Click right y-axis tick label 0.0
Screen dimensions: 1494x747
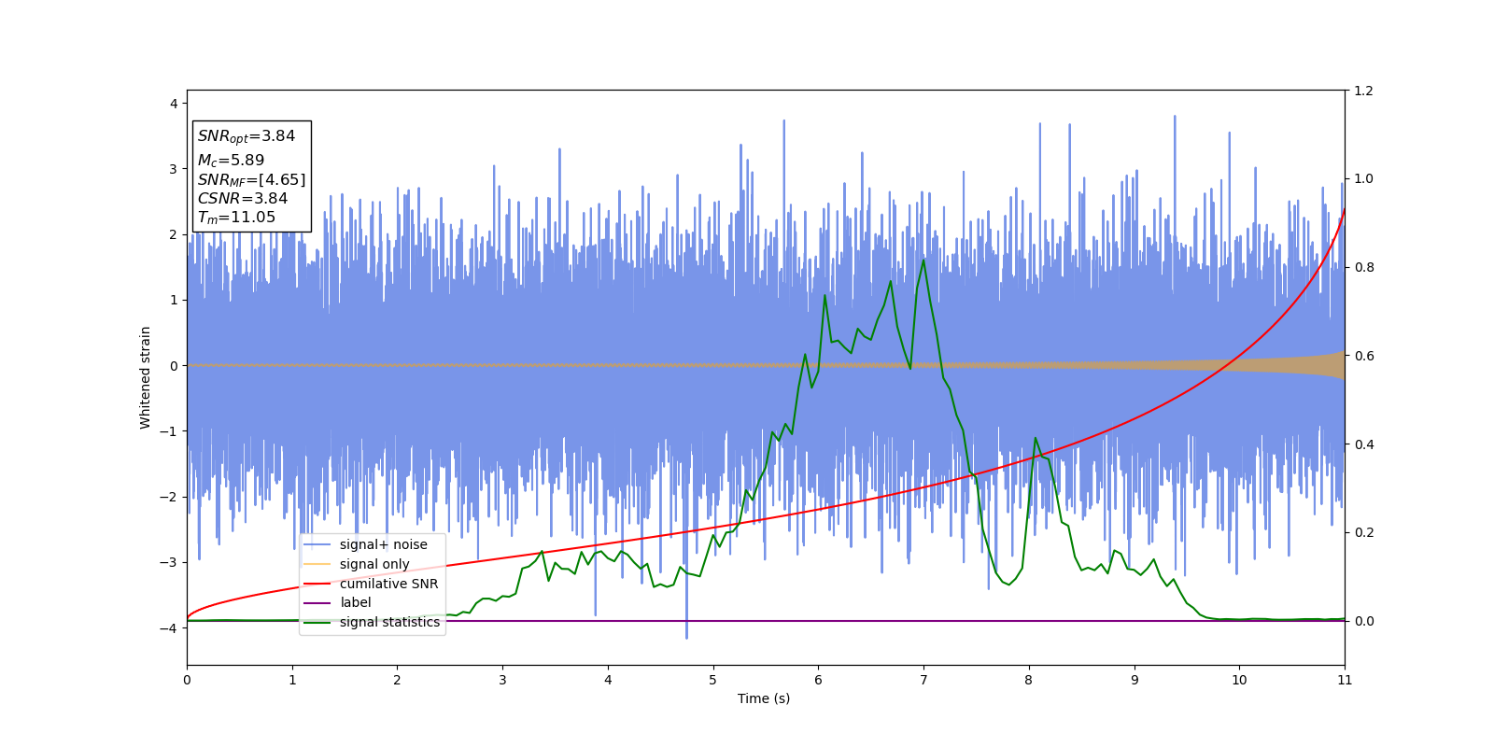click(x=1363, y=621)
